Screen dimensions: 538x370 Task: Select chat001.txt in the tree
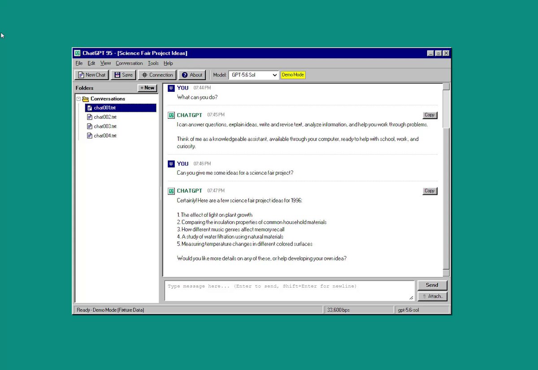pyautogui.click(x=121, y=108)
